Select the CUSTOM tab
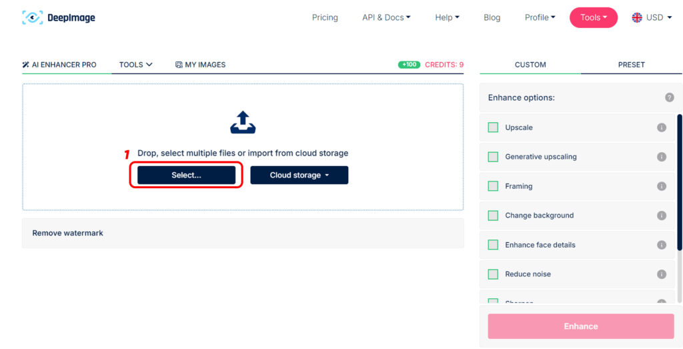 click(530, 65)
